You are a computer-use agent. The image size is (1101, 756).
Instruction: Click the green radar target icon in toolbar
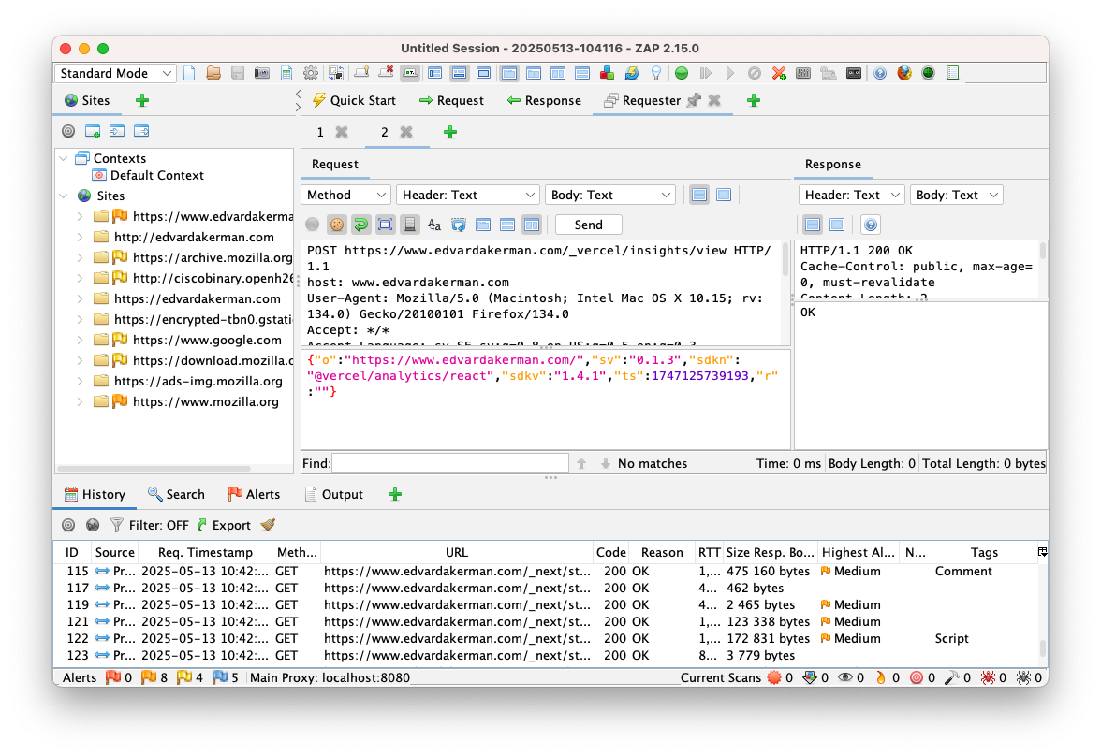pyautogui.click(x=929, y=73)
